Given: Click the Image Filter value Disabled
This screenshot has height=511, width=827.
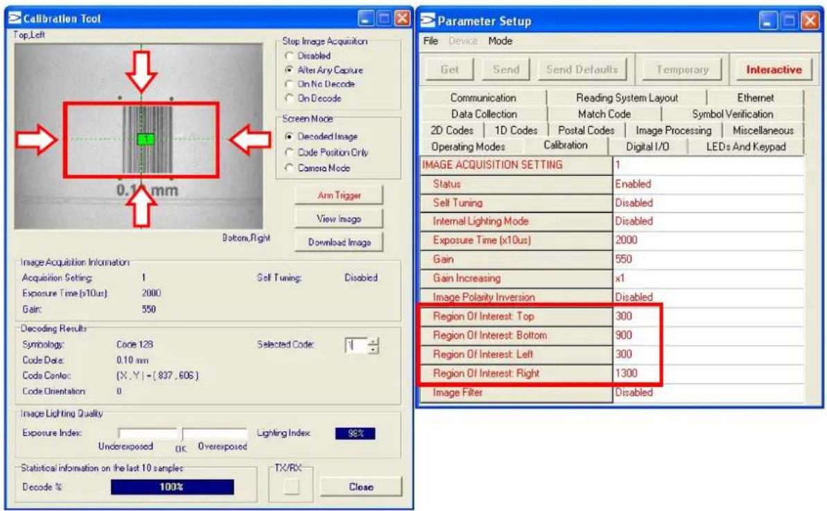Looking at the screenshot, I should pyautogui.click(x=708, y=392).
